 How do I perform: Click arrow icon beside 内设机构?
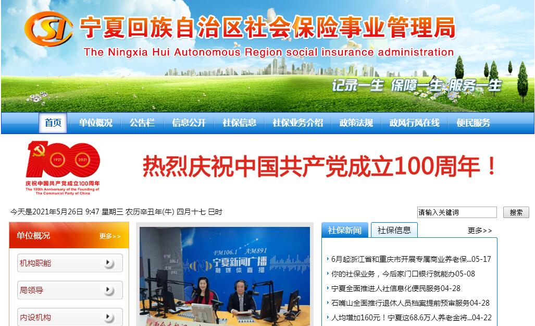[x=108, y=317]
